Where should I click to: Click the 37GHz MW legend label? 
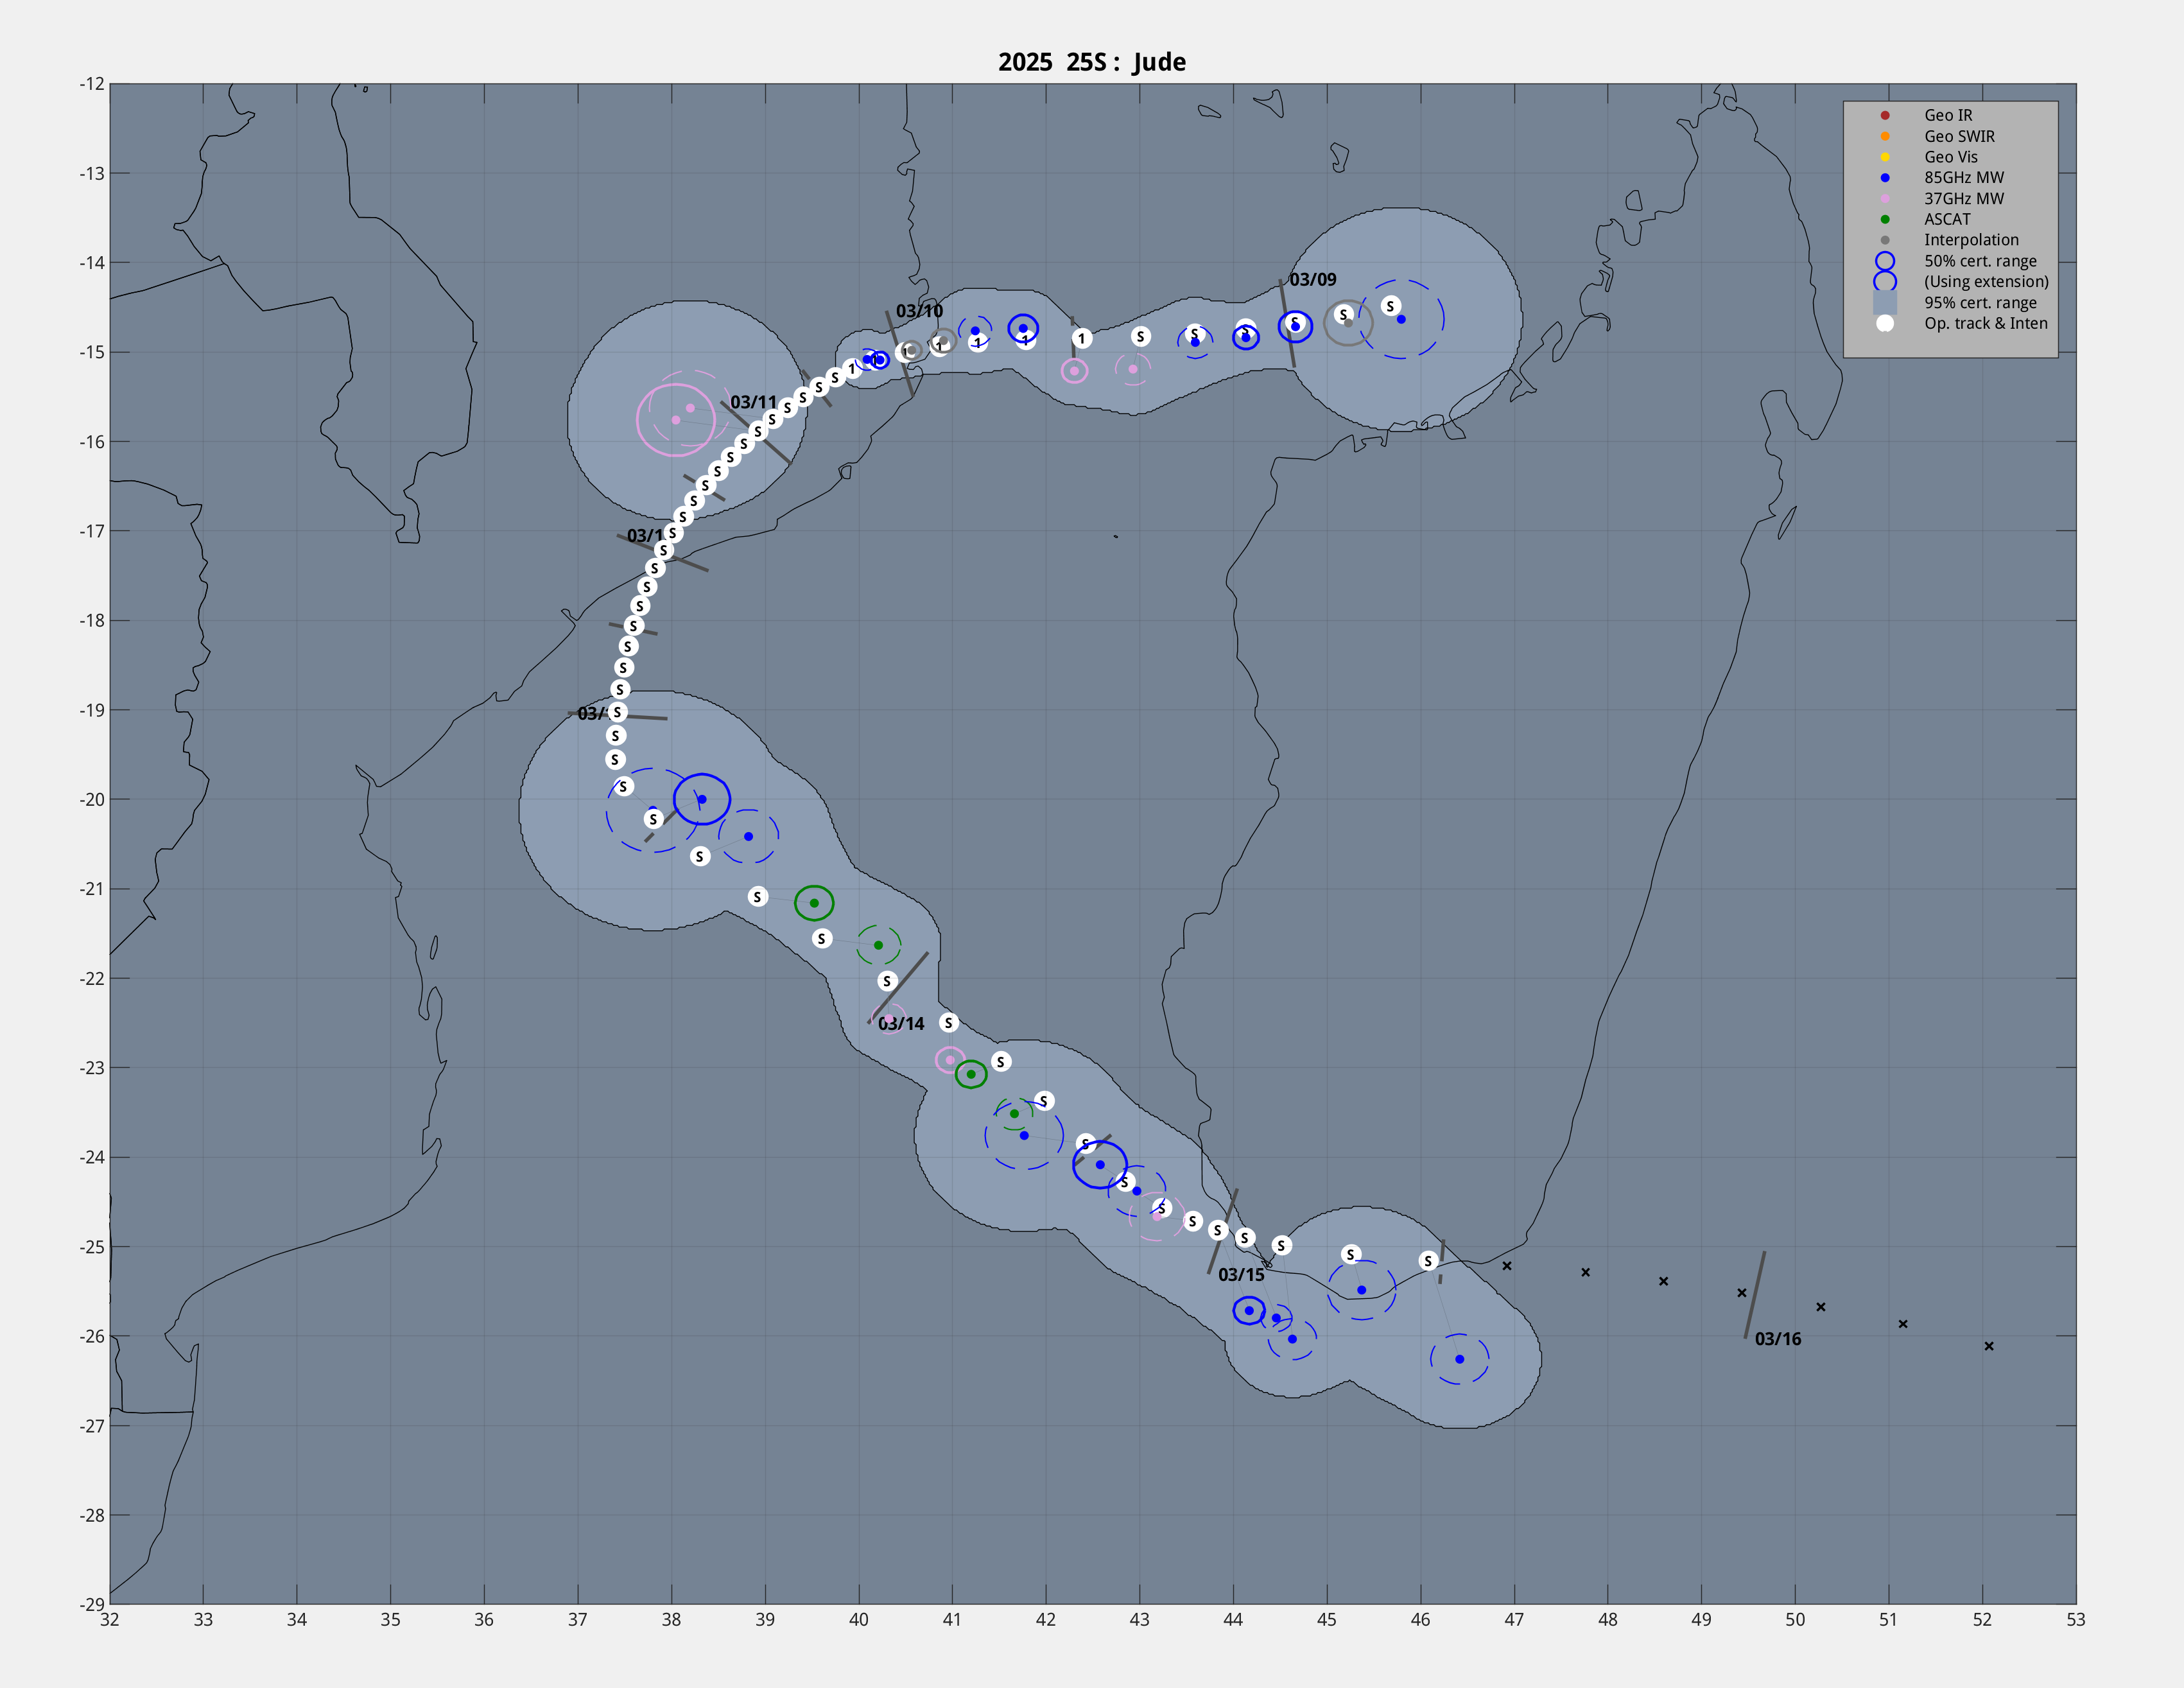click(x=1964, y=198)
